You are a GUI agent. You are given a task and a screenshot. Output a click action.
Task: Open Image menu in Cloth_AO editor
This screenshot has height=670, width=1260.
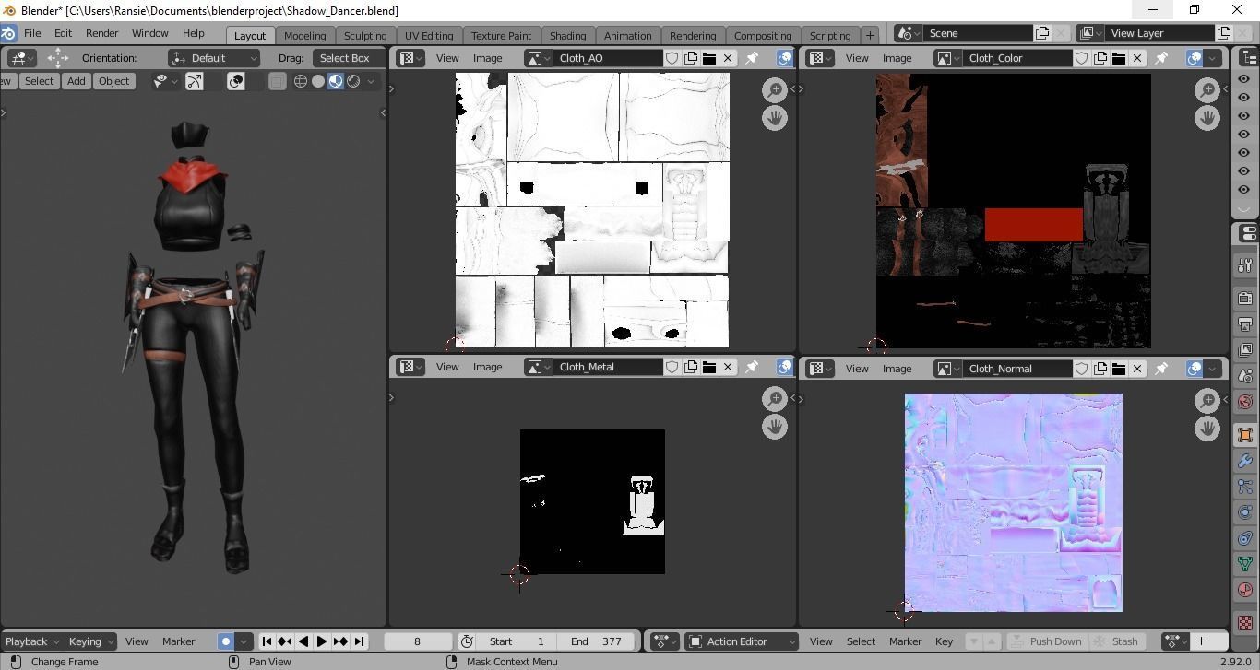pos(487,58)
